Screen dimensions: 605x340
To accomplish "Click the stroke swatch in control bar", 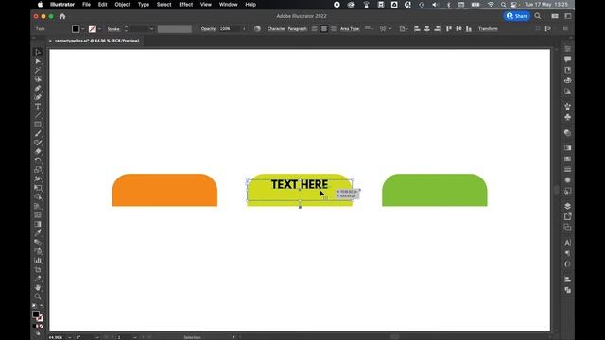I will pyautogui.click(x=93, y=29).
